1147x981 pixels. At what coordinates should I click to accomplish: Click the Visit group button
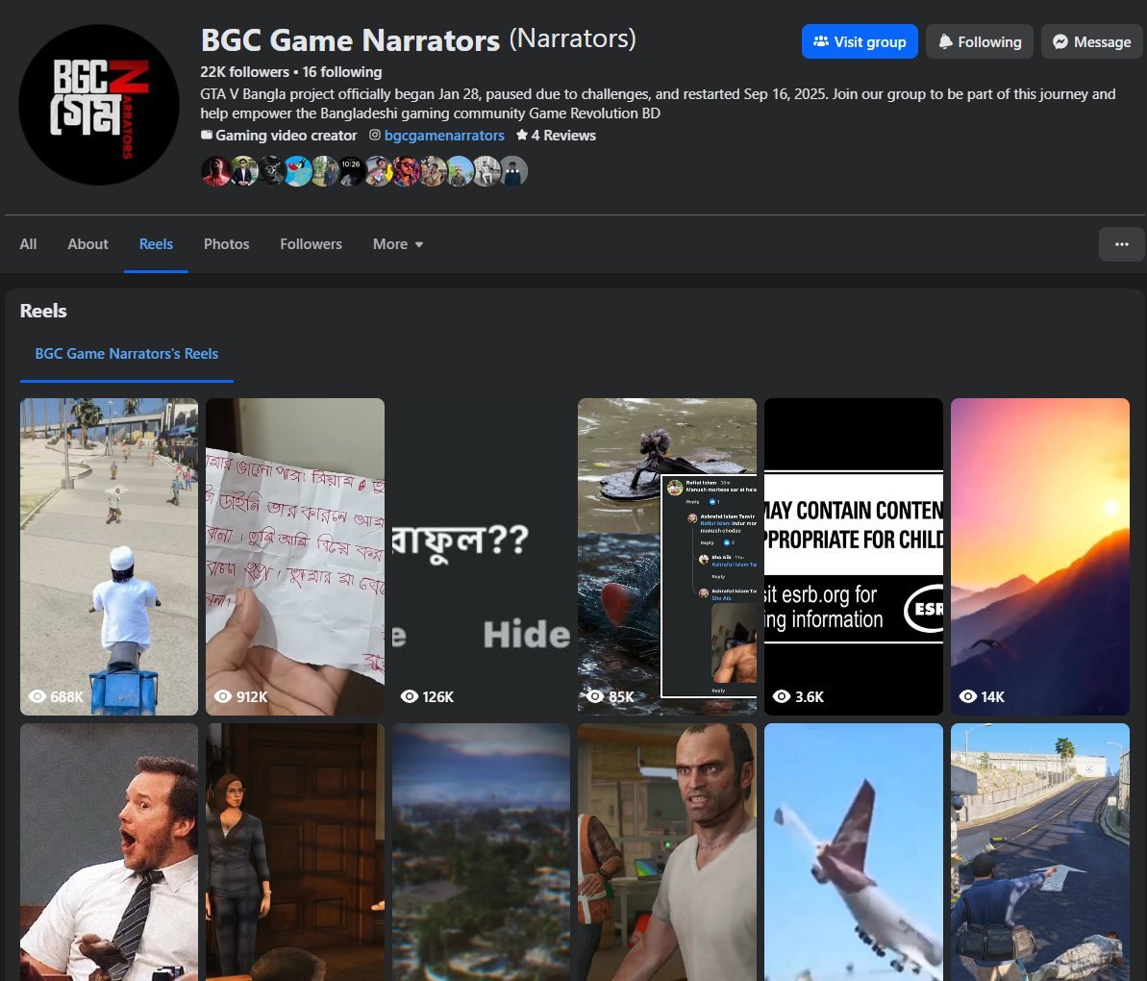pyautogui.click(x=860, y=41)
